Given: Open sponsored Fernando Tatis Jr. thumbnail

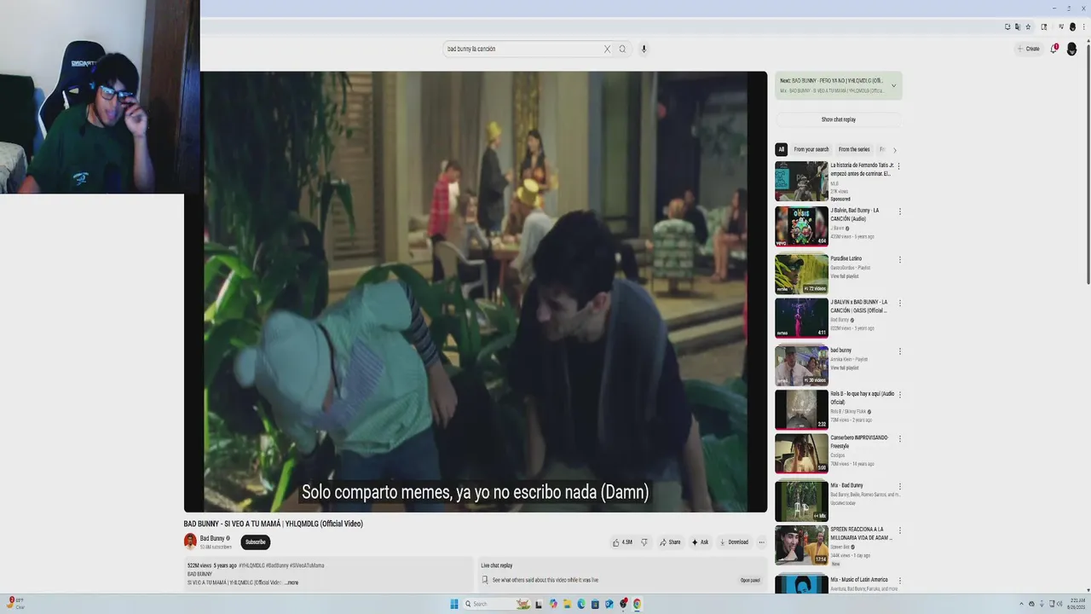Looking at the screenshot, I should pyautogui.click(x=801, y=181).
